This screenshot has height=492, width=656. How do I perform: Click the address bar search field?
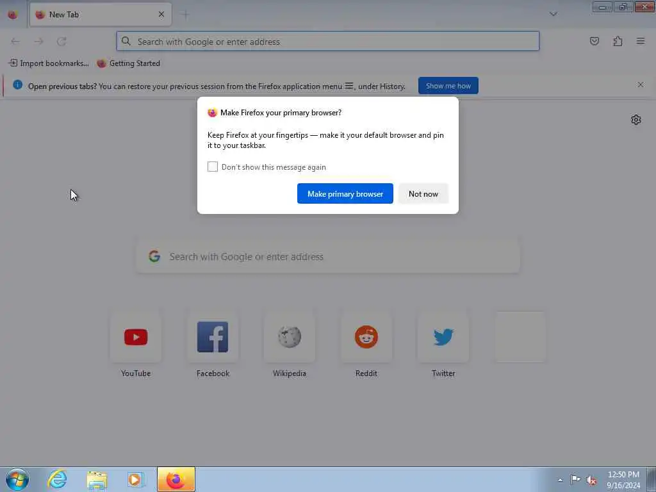coord(328,42)
